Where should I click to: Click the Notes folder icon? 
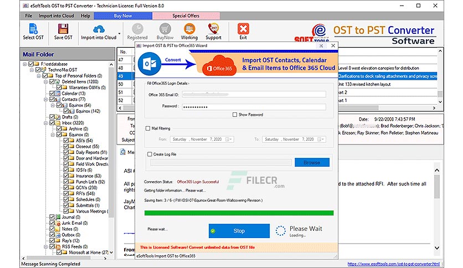(x=58, y=229)
